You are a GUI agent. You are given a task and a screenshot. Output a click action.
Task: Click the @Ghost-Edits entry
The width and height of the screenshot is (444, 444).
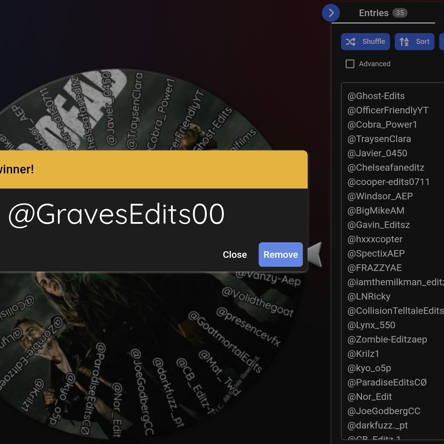click(x=376, y=96)
